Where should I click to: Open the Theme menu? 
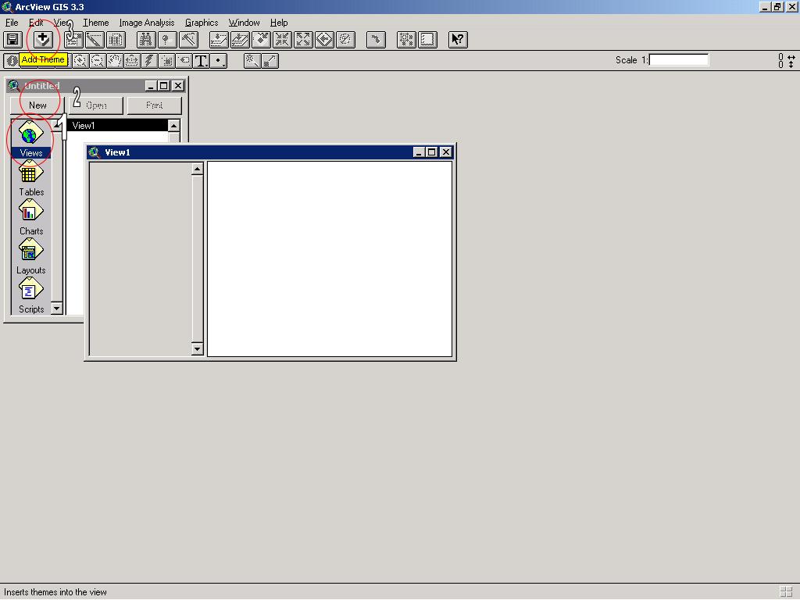click(x=96, y=23)
